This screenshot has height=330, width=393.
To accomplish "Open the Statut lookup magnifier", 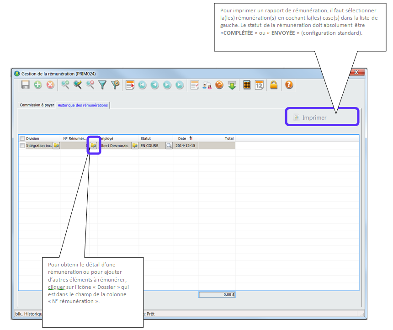I will tap(169, 146).
